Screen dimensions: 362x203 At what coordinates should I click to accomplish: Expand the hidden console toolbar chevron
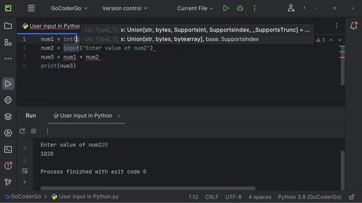click(x=25, y=182)
